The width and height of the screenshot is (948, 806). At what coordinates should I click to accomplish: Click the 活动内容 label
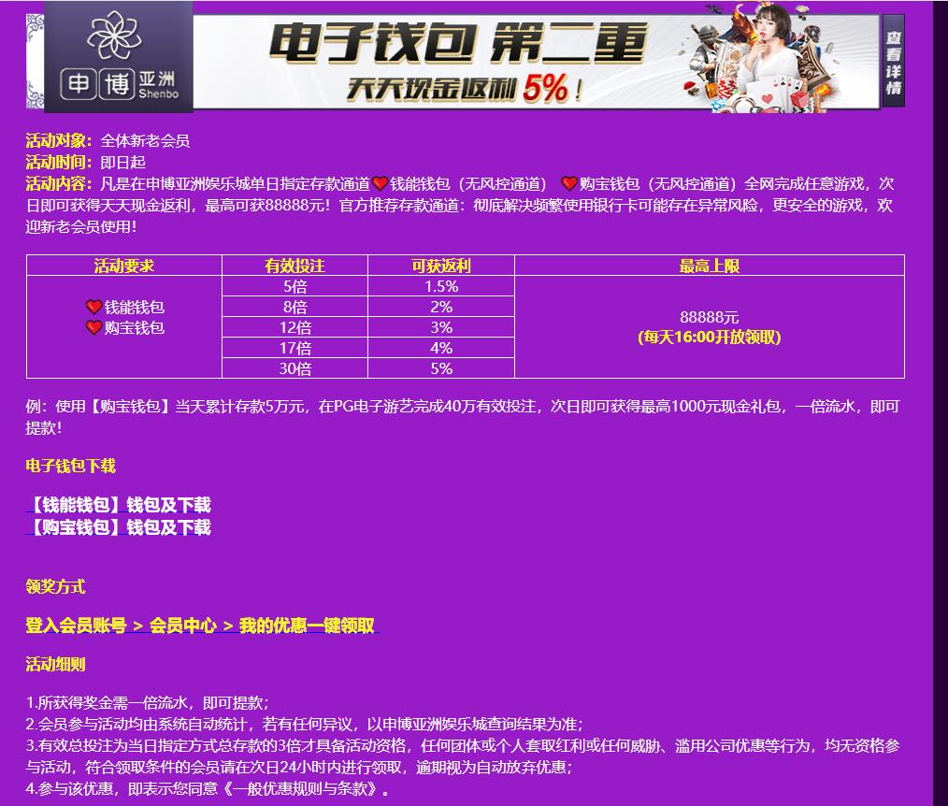coord(59,183)
